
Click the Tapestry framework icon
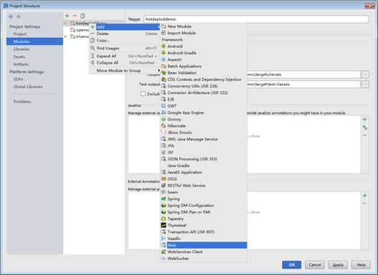pyautogui.click(x=164, y=218)
